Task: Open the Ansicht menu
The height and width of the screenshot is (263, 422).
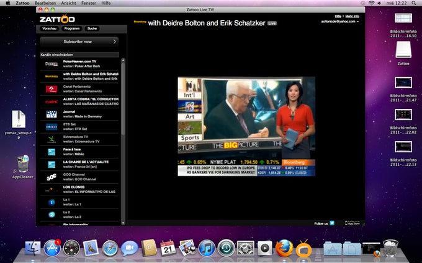Action: click(x=69, y=3)
